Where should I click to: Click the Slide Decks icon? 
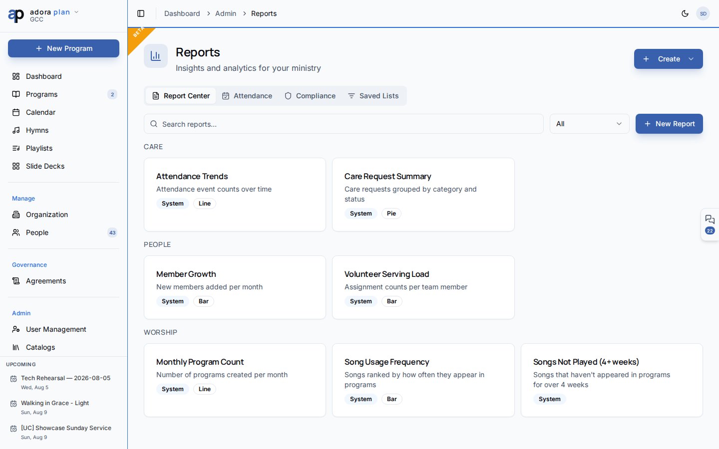coord(16,166)
